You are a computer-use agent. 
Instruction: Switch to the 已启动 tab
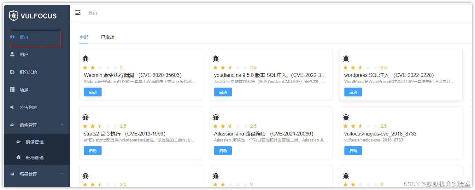pyautogui.click(x=108, y=37)
